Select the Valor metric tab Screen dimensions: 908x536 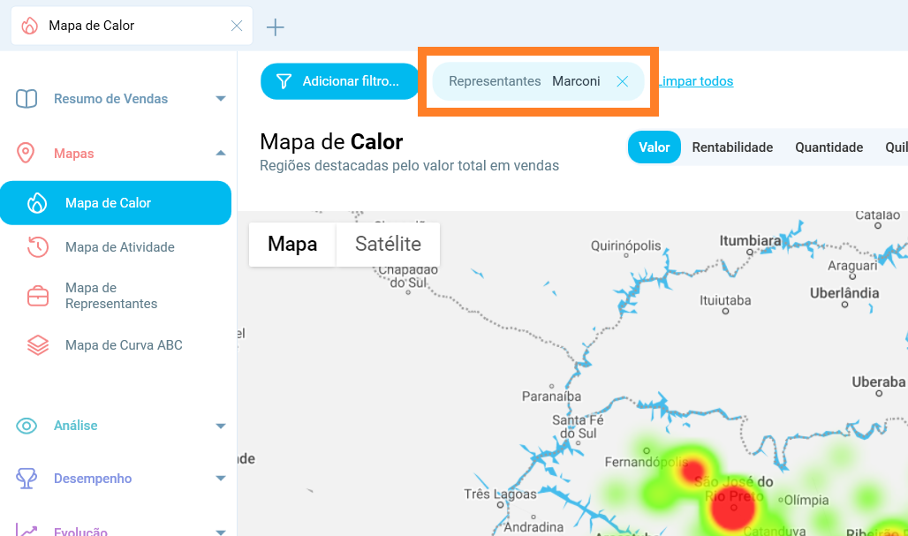(x=655, y=147)
